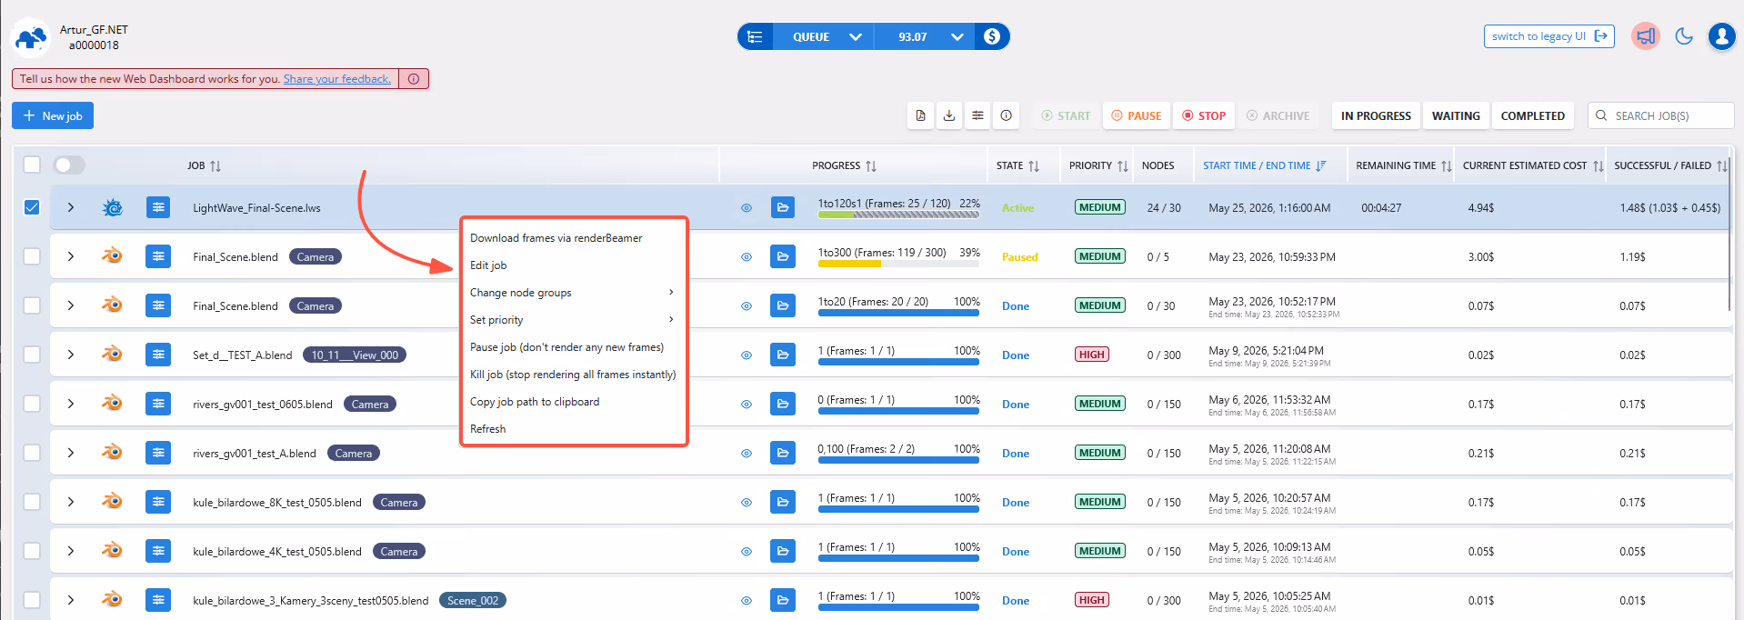Choose Kill job context menu entry
This screenshot has width=1744, height=620.
(573, 375)
